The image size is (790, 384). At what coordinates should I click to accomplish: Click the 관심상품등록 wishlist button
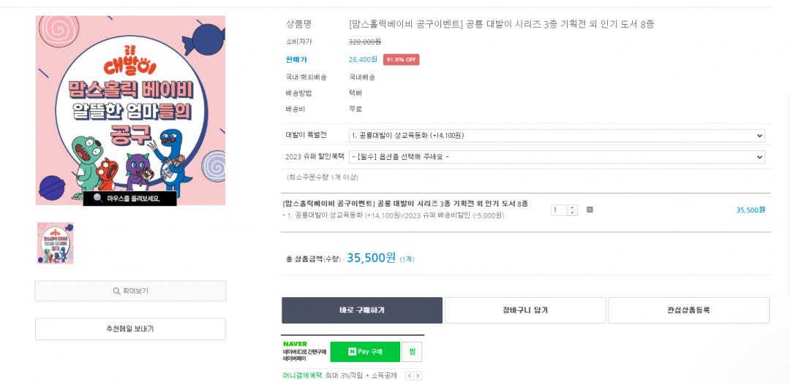point(688,310)
